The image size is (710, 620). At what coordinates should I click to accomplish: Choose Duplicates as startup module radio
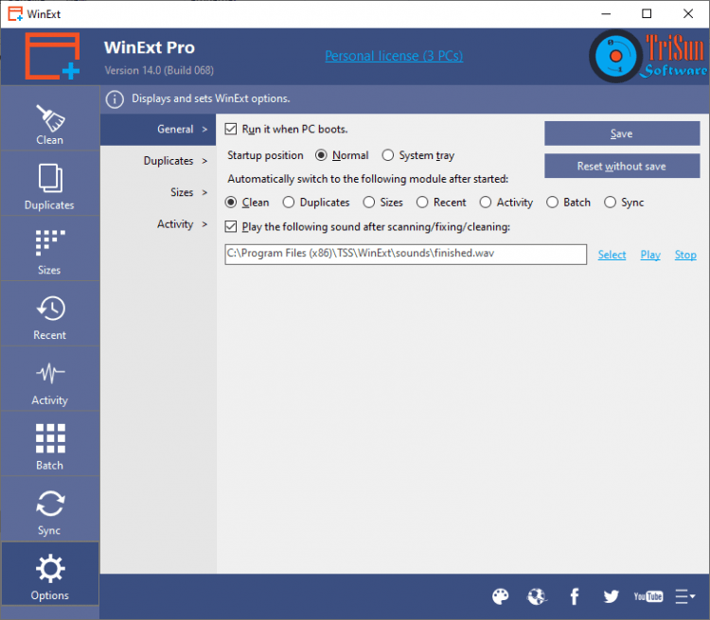pyautogui.click(x=289, y=202)
